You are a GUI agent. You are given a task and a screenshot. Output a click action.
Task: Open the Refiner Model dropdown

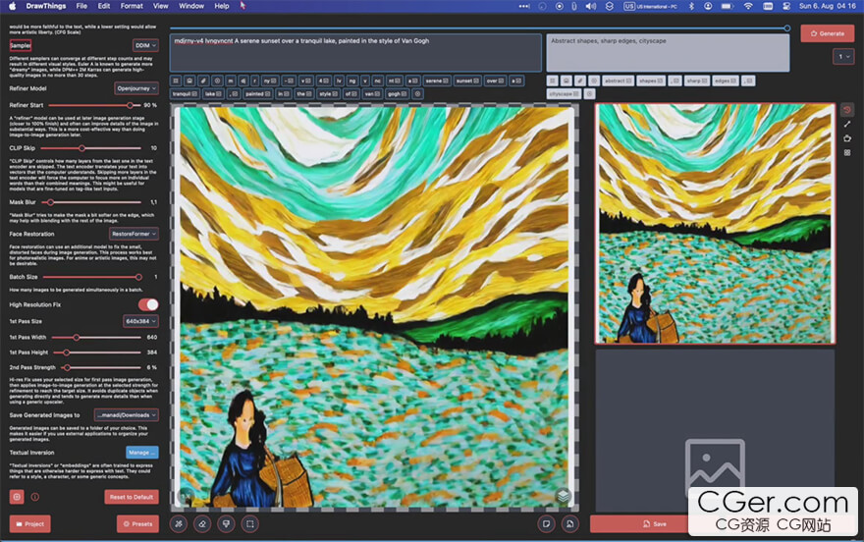136,88
